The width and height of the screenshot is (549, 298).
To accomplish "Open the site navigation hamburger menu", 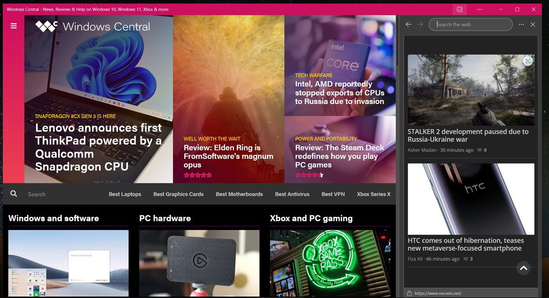I will (x=13, y=26).
